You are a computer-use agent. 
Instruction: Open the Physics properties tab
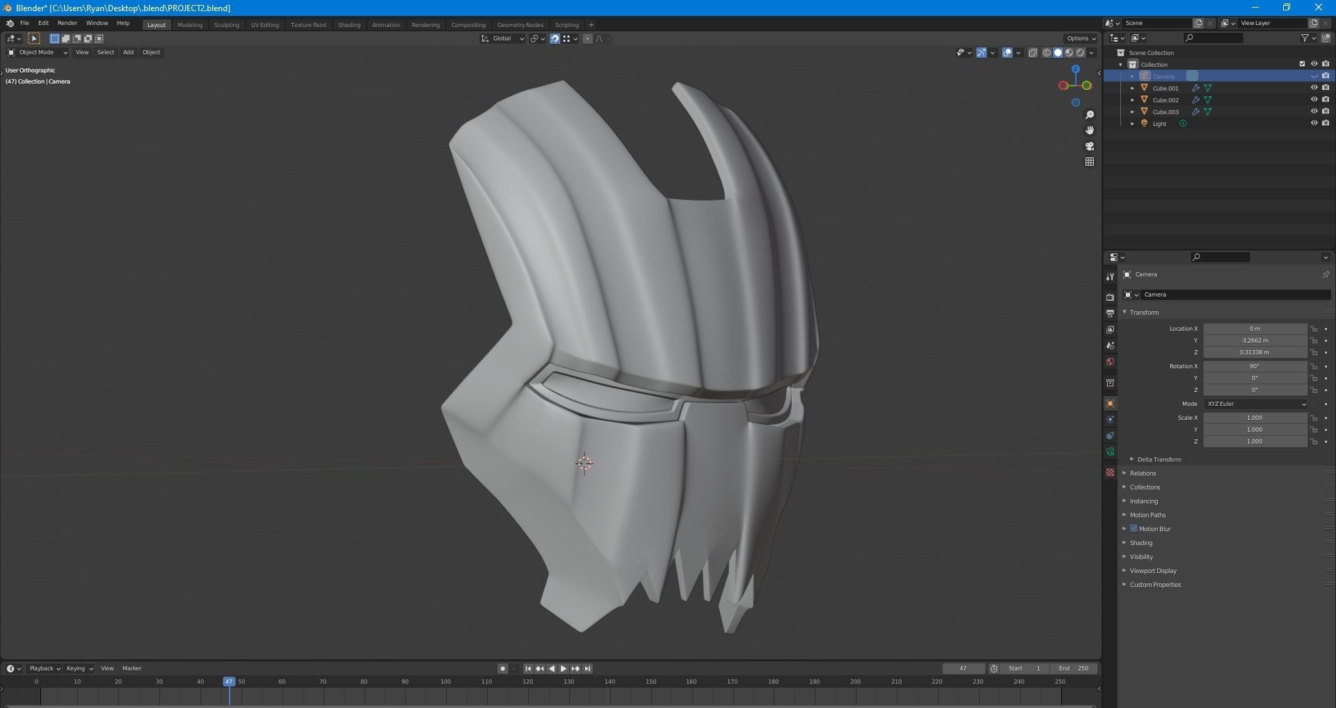click(1110, 420)
